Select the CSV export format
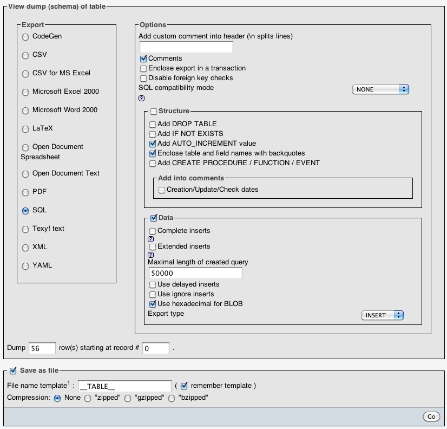The width and height of the screenshot is (447, 429). [x=25, y=55]
